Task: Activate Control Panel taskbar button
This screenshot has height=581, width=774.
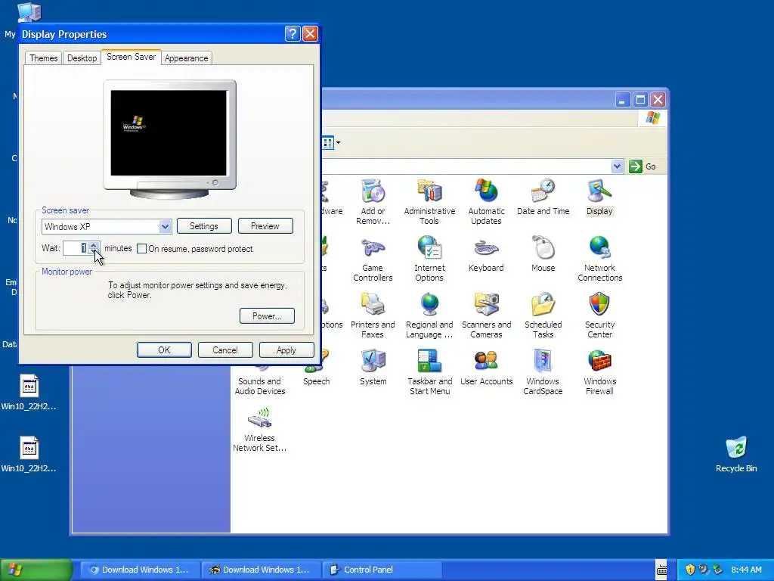Action: click(382, 570)
